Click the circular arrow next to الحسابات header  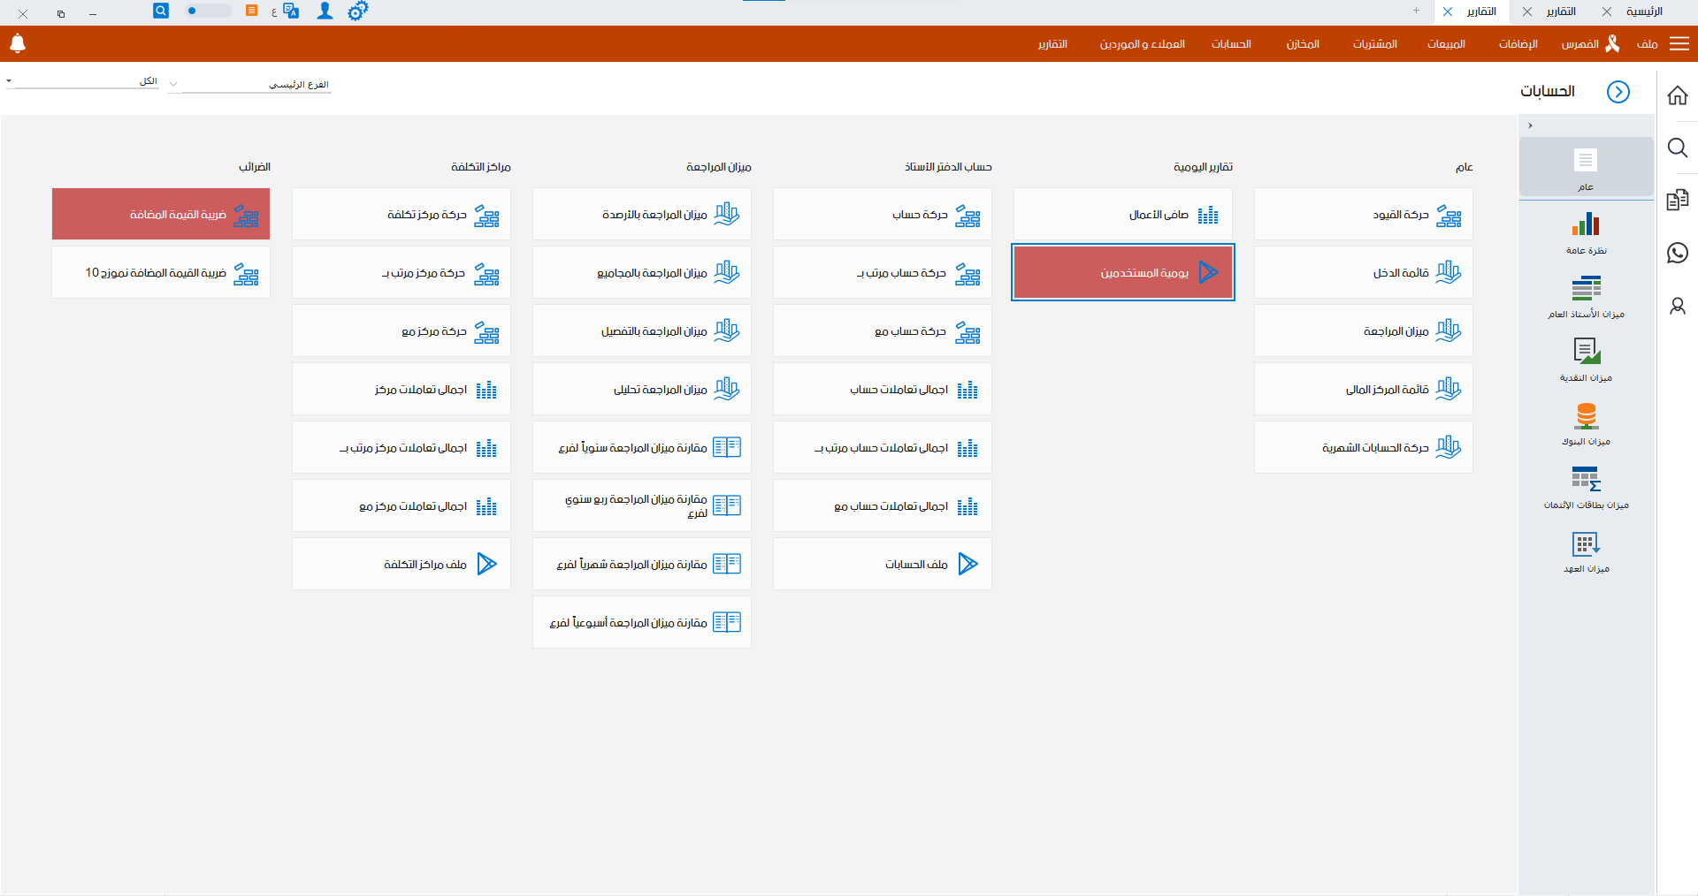coord(1619,92)
